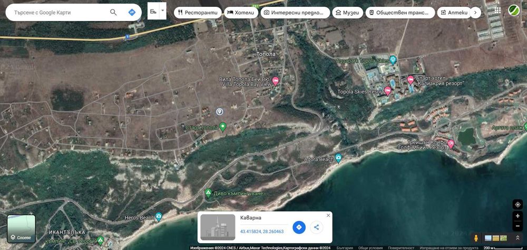
Task: Click Изпращане на отзиви за продукта link
Action: pos(448,248)
